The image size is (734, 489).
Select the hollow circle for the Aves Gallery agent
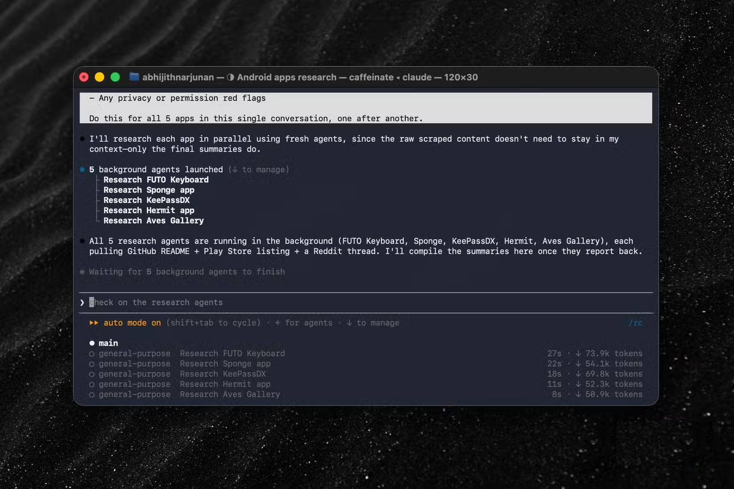click(x=92, y=395)
